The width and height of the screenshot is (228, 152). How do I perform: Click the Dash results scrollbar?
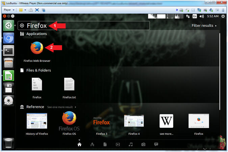click(220, 71)
